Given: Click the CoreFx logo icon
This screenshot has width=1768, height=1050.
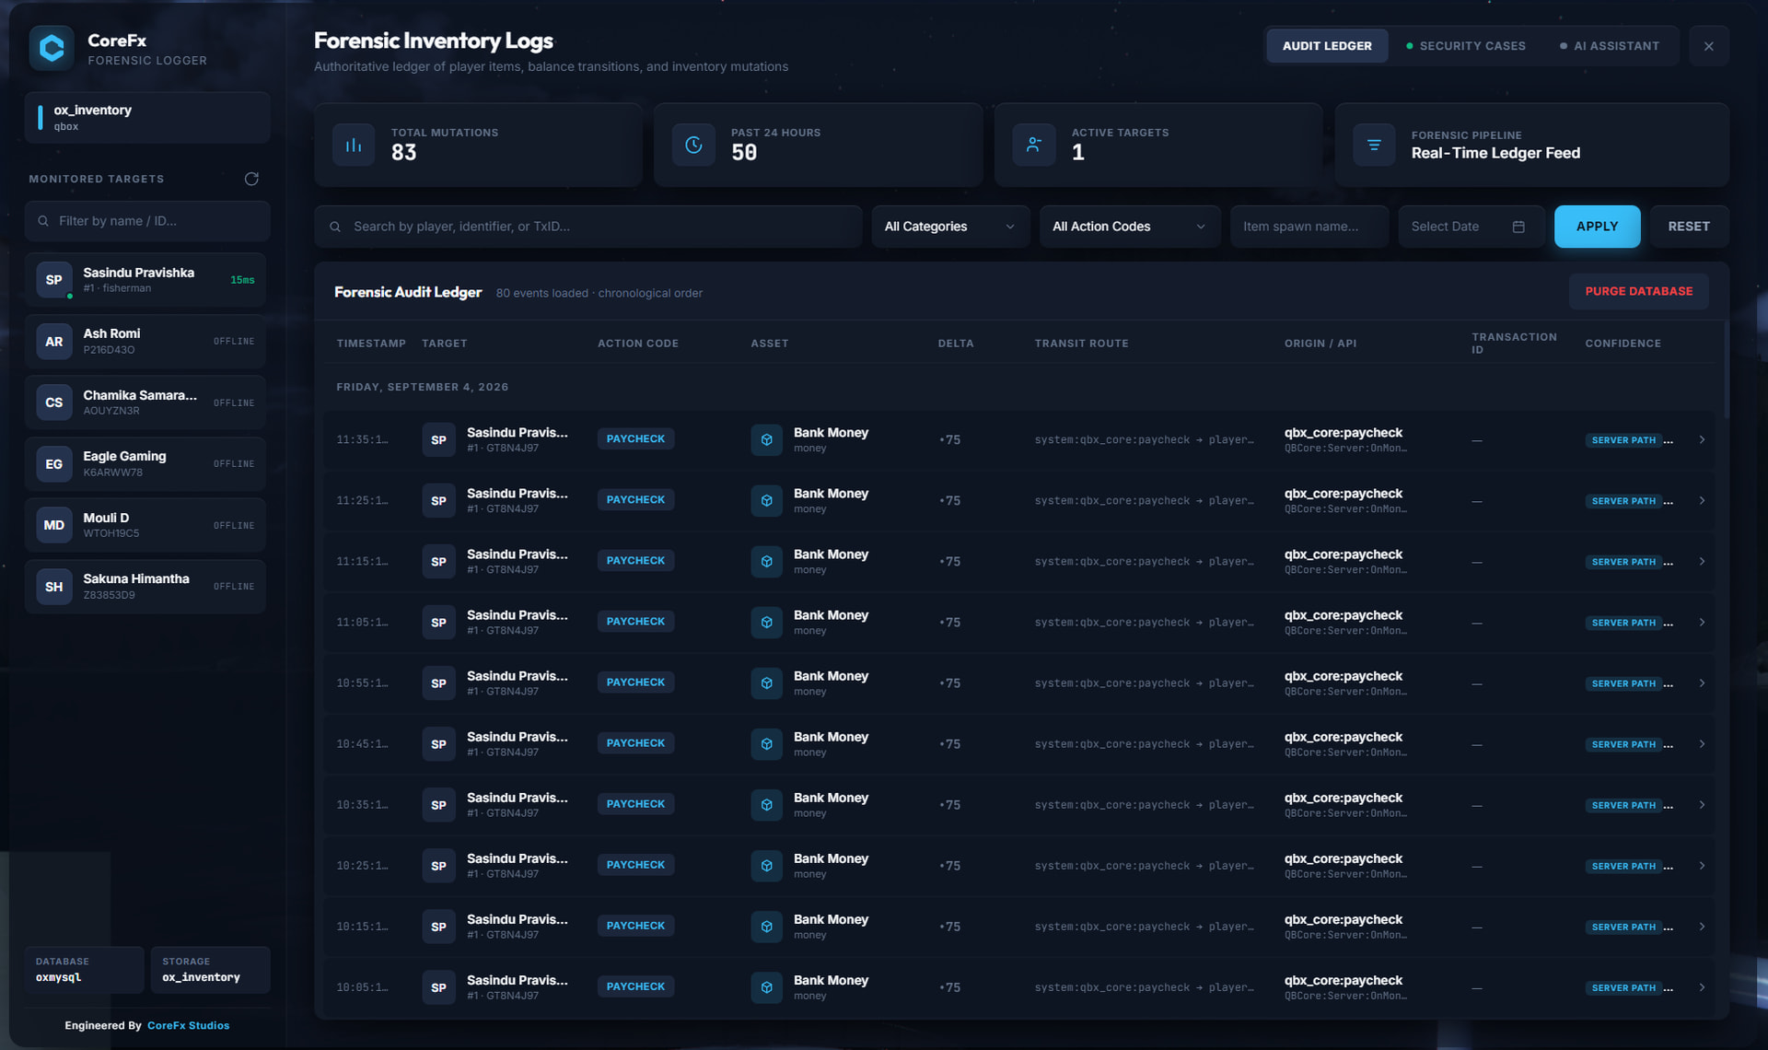Looking at the screenshot, I should 52,48.
